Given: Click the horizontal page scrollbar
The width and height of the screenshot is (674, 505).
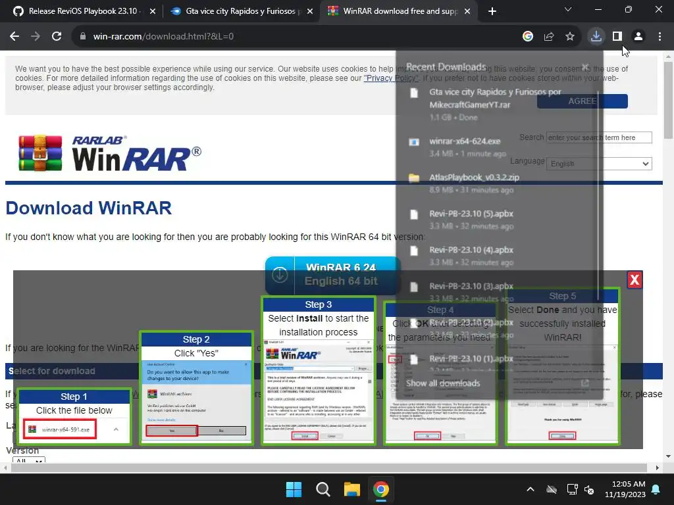Looking at the screenshot, I should pyautogui.click(x=329, y=468).
